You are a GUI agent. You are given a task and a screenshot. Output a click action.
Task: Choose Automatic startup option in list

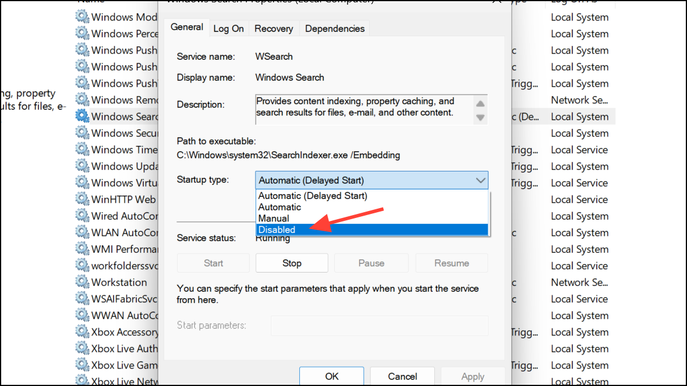tap(371, 207)
